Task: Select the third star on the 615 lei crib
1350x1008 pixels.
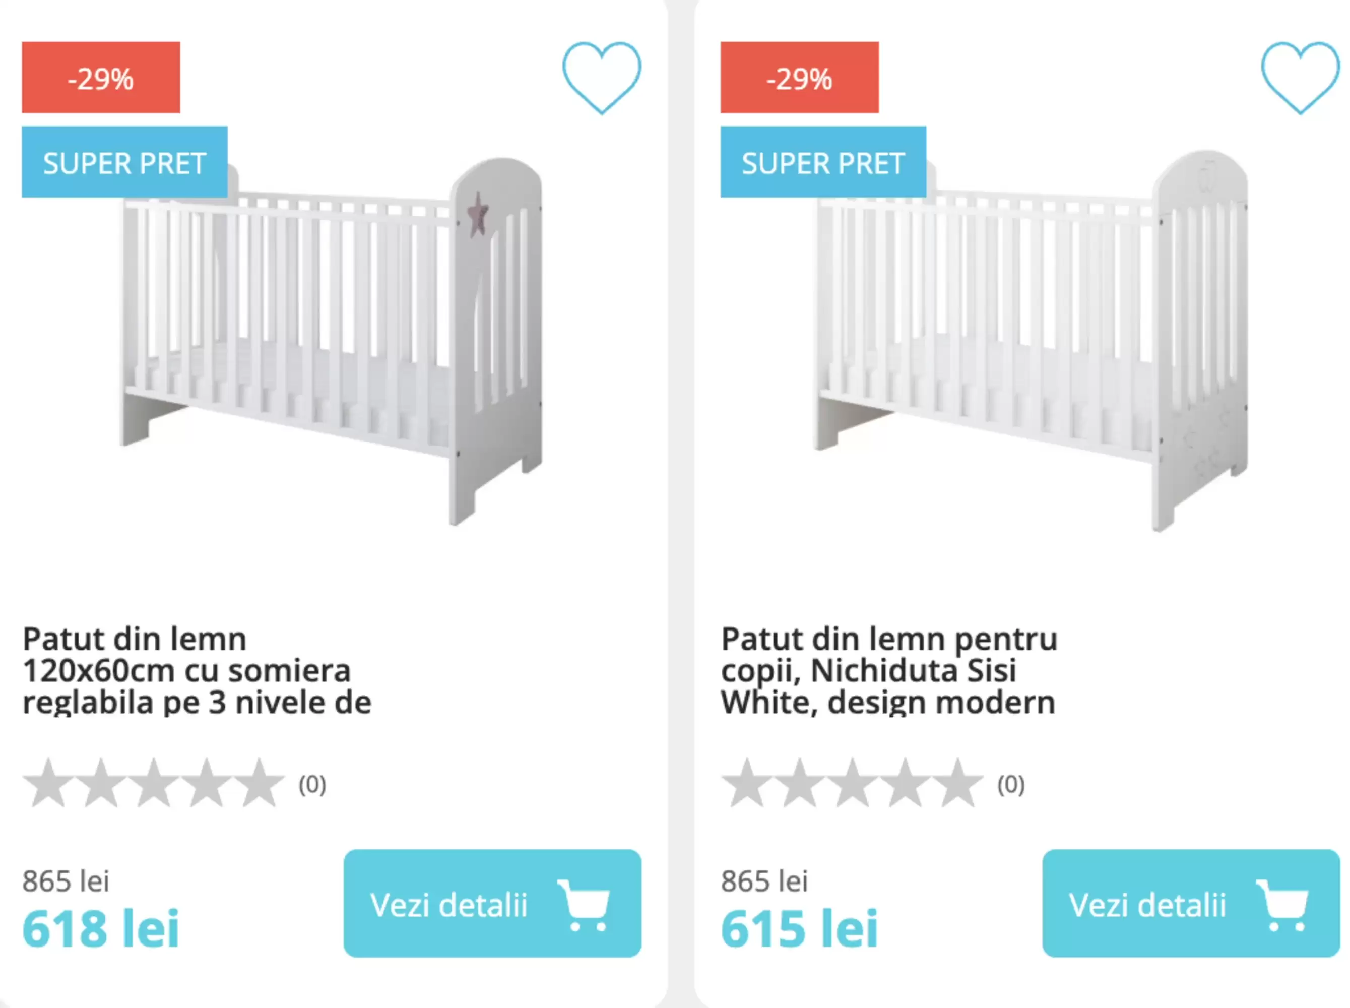Action: click(852, 783)
